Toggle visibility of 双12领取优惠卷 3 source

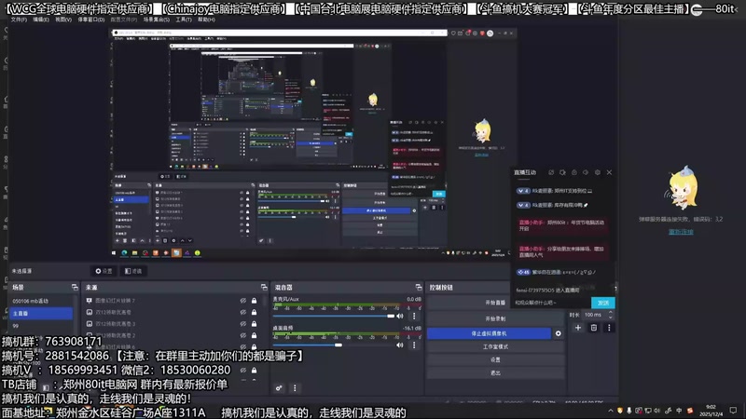tap(243, 323)
